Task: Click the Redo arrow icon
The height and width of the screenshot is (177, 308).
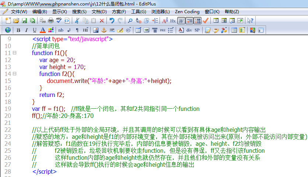Action: [x=120, y=21]
